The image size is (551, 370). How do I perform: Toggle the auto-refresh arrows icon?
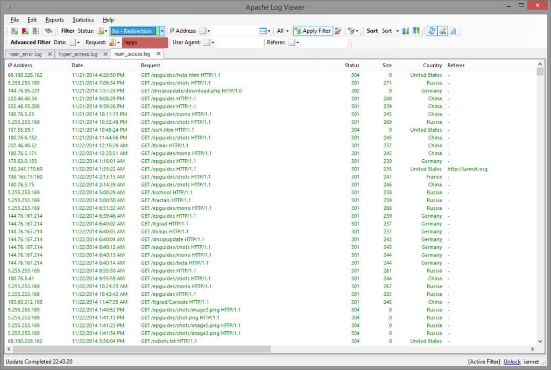click(432, 31)
